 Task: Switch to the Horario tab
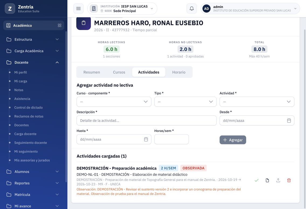[x=179, y=72]
